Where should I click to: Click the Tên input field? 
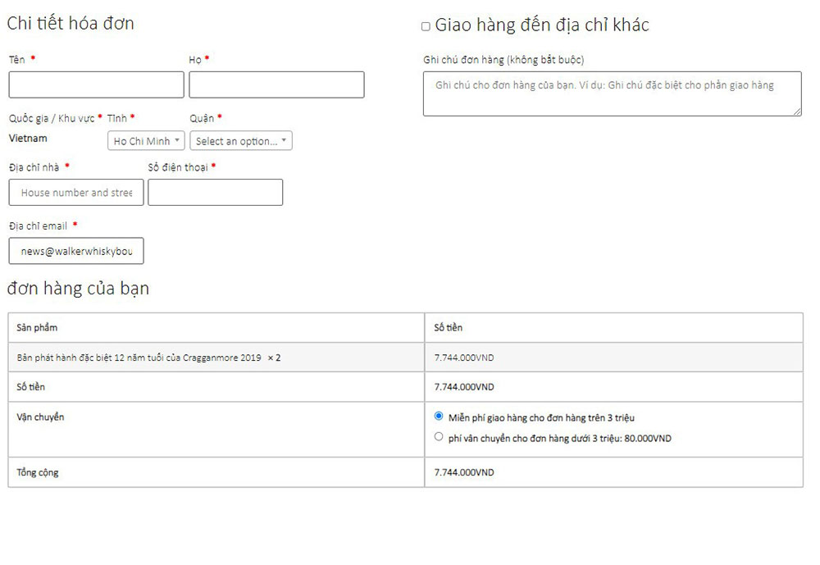point(96,84)
